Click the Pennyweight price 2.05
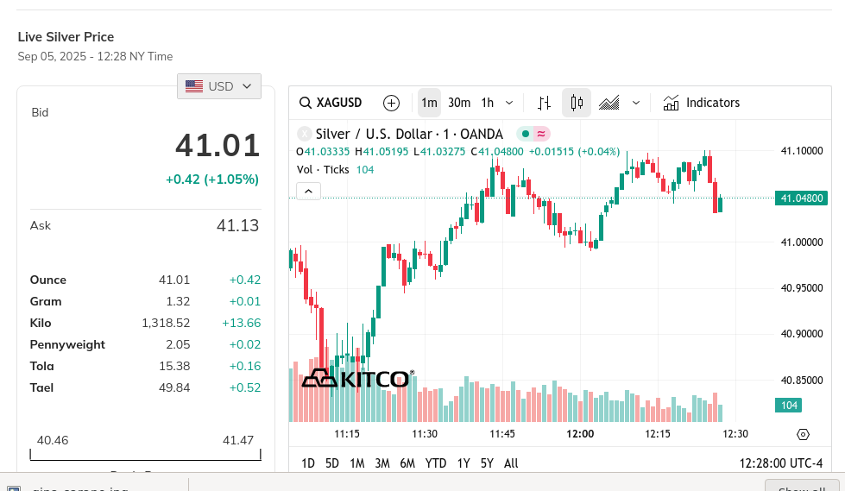This screenshot has height=491, width=845. (178, 344)
